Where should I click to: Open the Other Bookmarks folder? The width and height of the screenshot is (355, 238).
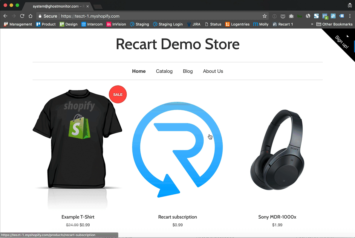point(334,24)
